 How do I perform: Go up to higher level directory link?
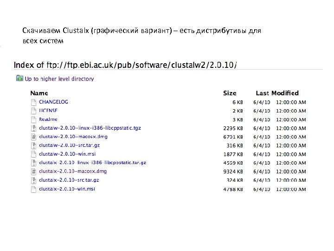coord(59,79)
